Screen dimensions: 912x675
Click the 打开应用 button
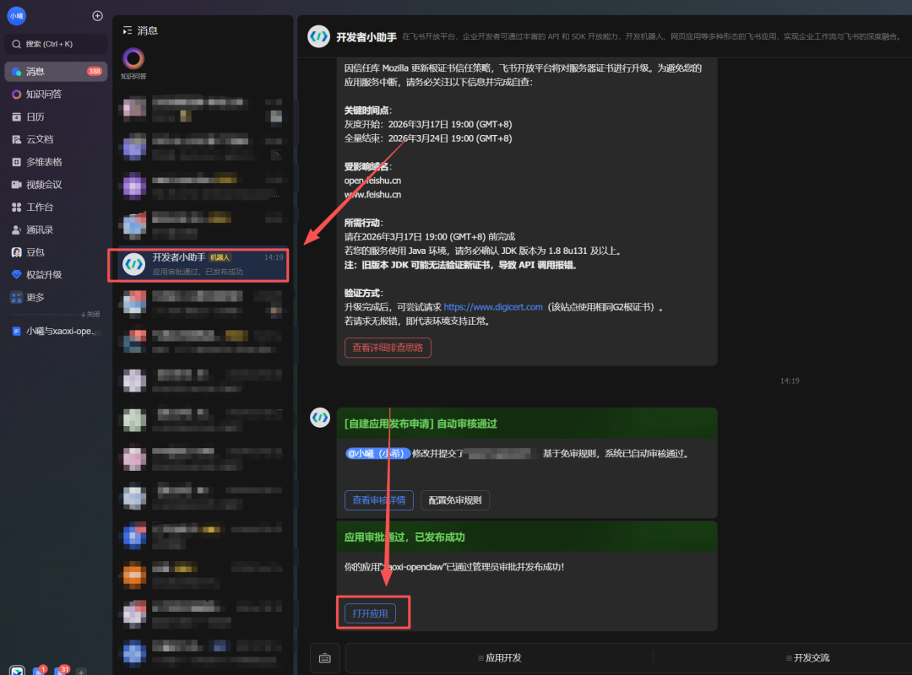(370, 613)
